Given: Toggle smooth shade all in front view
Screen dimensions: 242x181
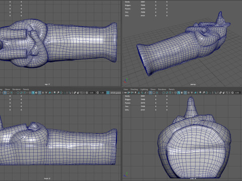Looking at the screenshot, I should [33, 93].
